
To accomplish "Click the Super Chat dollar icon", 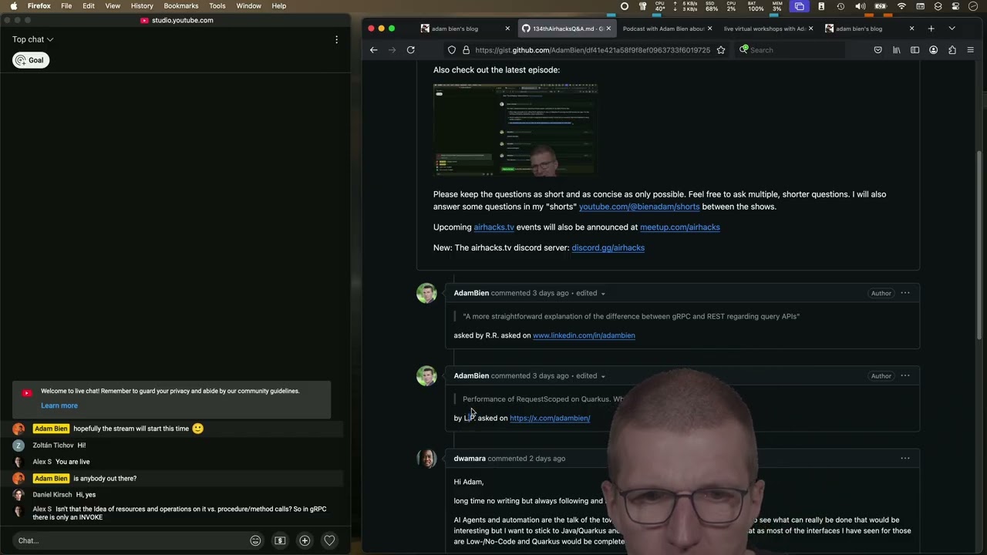I will click(280, 540).
